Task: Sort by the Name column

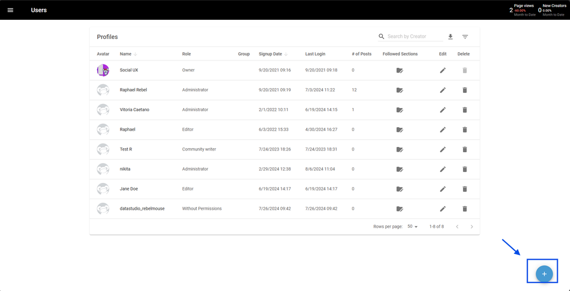Action: pyautogui.click(x=126, y=54)
